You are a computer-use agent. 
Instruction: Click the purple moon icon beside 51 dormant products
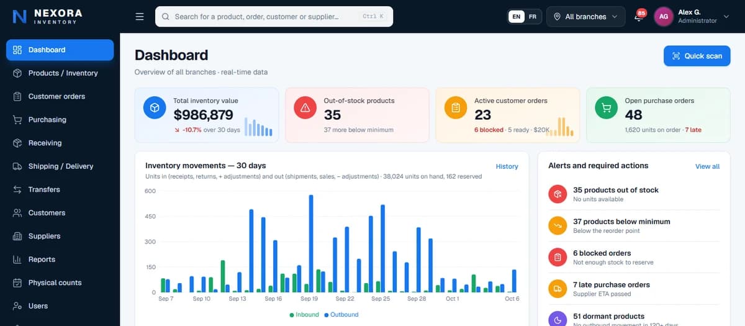[558, 319]
